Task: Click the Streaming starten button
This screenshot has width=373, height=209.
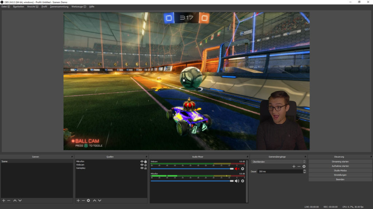Action: point(340,161)
